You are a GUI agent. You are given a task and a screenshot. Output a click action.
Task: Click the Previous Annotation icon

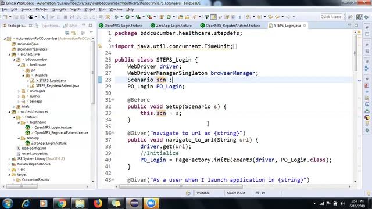(259, 17)
